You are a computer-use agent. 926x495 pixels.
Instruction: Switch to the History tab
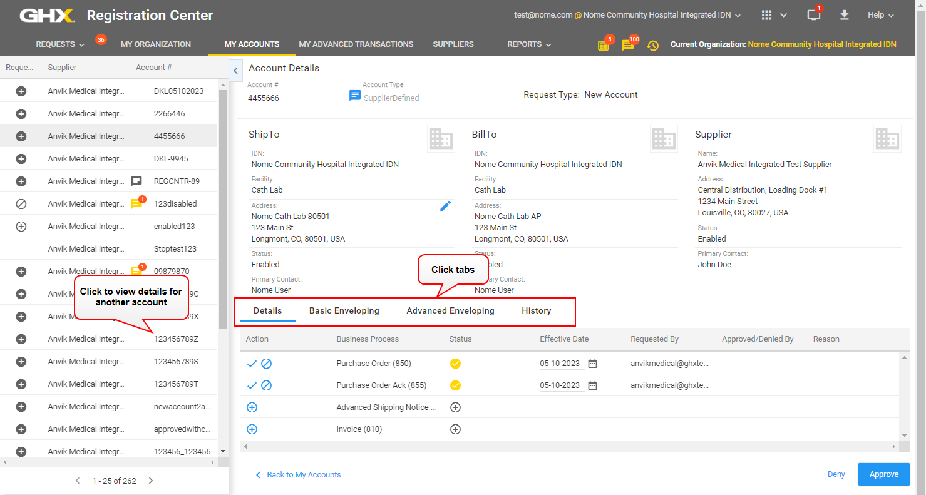point(536,311)
